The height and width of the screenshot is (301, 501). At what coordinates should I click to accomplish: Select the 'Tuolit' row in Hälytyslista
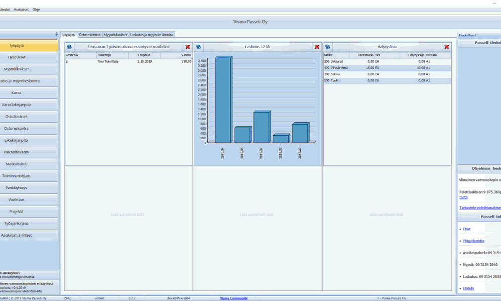(387, 80)
